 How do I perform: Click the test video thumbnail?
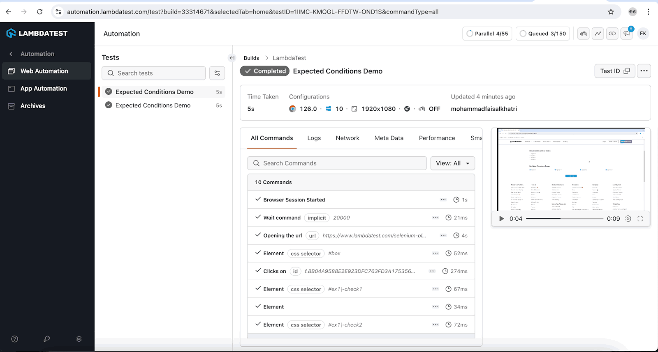tap(571, 169)
